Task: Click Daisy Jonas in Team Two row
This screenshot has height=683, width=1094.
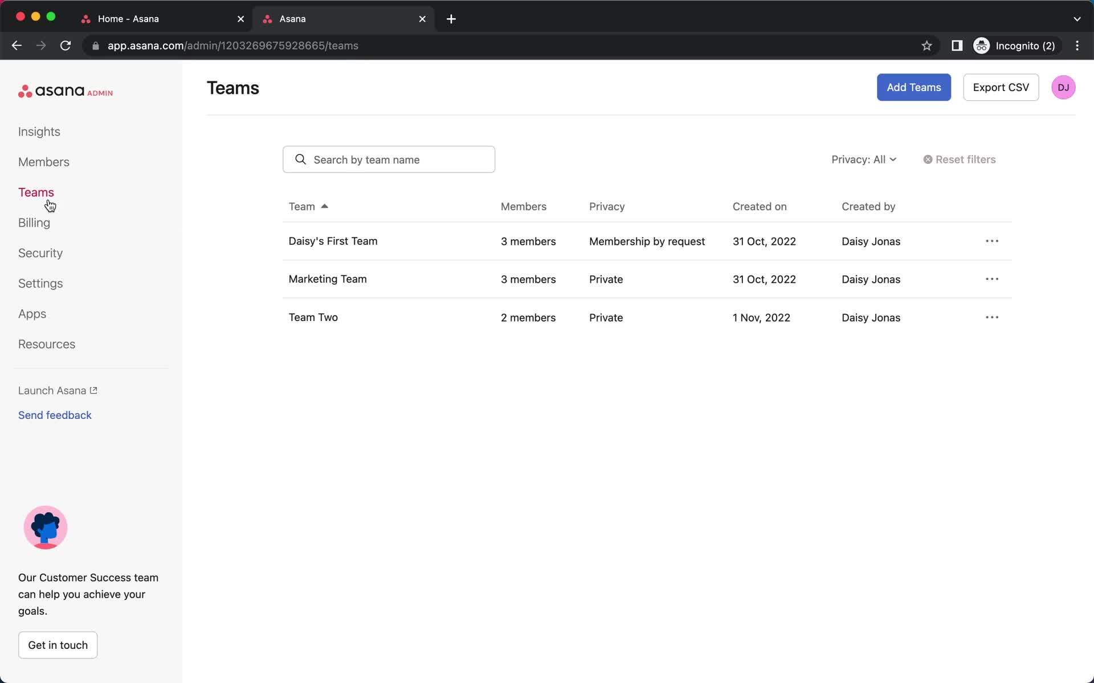Action: (x=871, y=318)
